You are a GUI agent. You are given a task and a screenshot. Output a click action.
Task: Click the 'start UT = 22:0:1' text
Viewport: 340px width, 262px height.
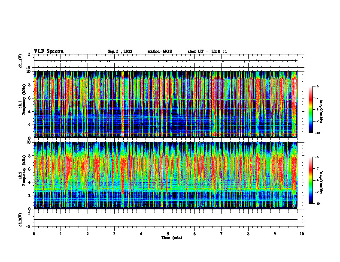[x=207, y=51]
